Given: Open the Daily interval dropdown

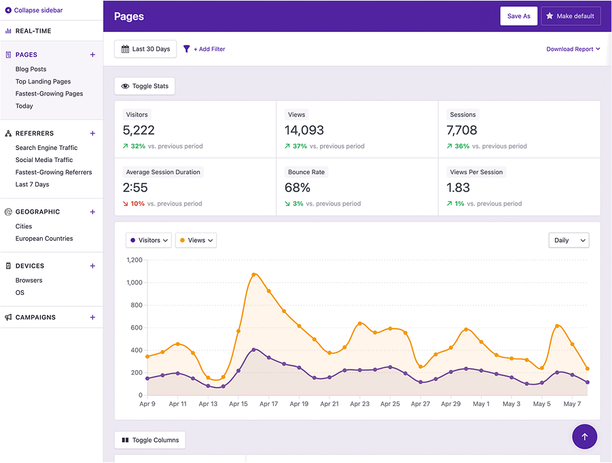Looking at the screenshot, I should (569, 240).
